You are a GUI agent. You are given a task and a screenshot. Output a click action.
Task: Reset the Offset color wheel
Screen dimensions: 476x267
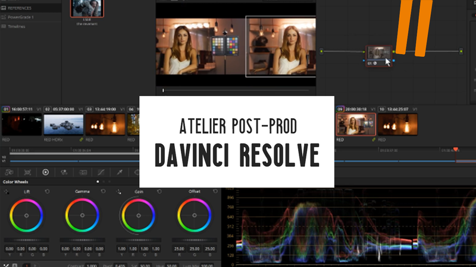point(215,191)
